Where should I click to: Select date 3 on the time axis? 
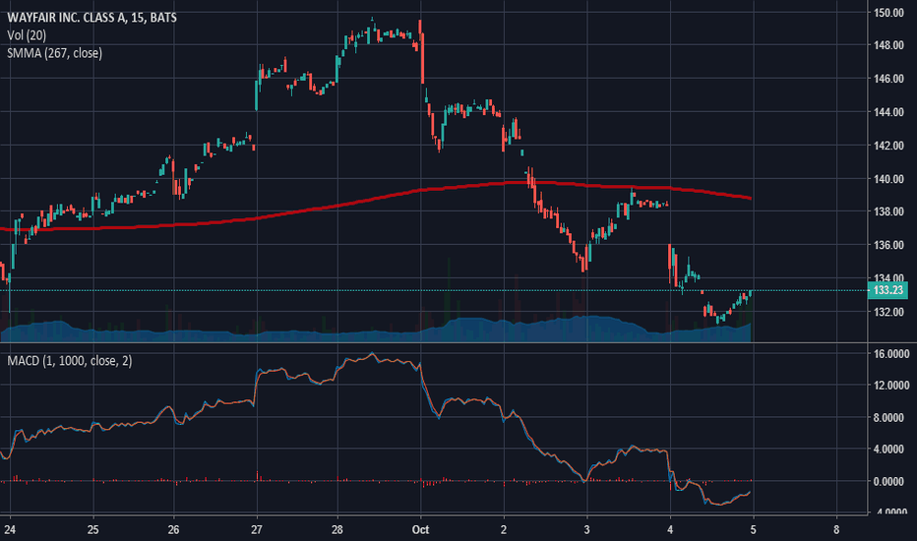click(587, 529)
